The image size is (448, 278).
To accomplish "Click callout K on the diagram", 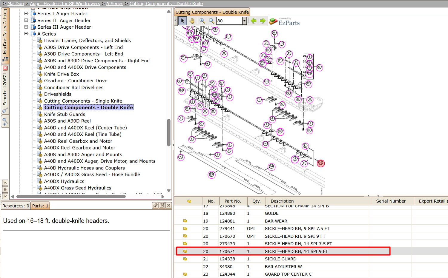I will click(181, 157).
